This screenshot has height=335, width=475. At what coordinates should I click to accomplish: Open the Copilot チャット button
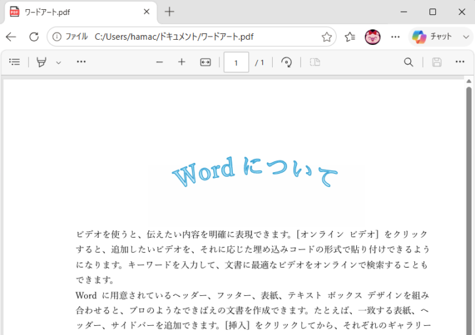coord(432,37)
